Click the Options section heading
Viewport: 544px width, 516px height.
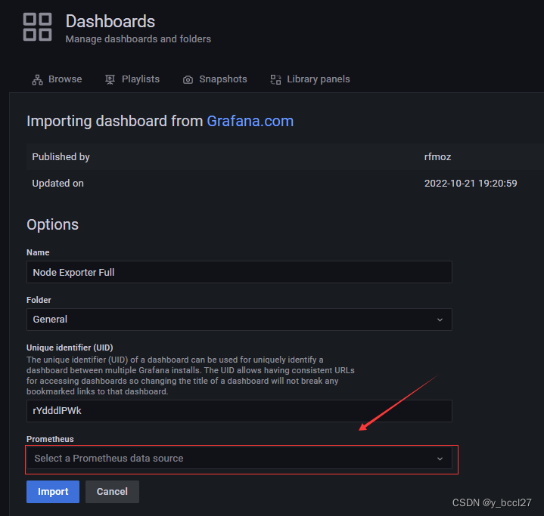pyautogui.click(x=52, y=224)
